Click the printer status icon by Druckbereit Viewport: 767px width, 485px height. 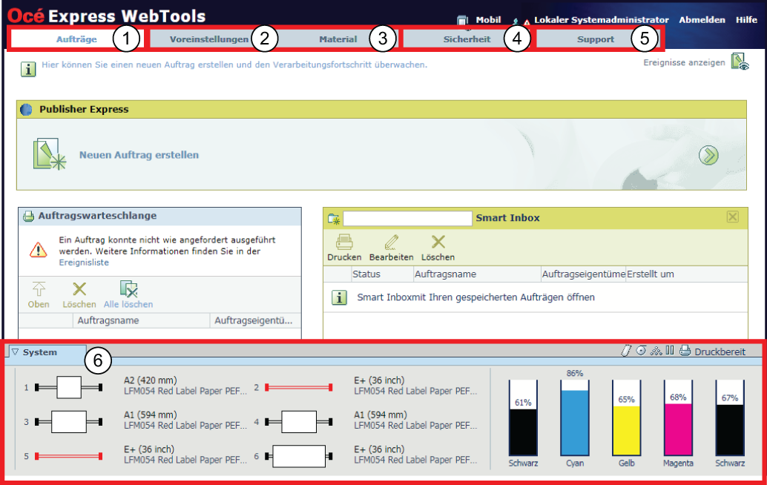(x=685, y=351)
